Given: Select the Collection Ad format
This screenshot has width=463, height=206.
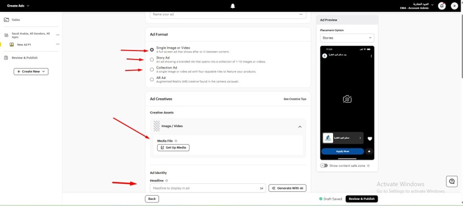Looking at the screenshot, I should [151, 70].
